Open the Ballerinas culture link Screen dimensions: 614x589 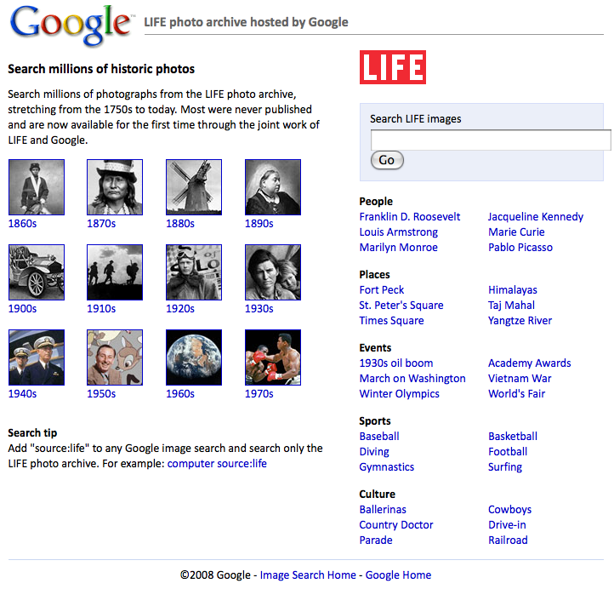coord(383,510)
